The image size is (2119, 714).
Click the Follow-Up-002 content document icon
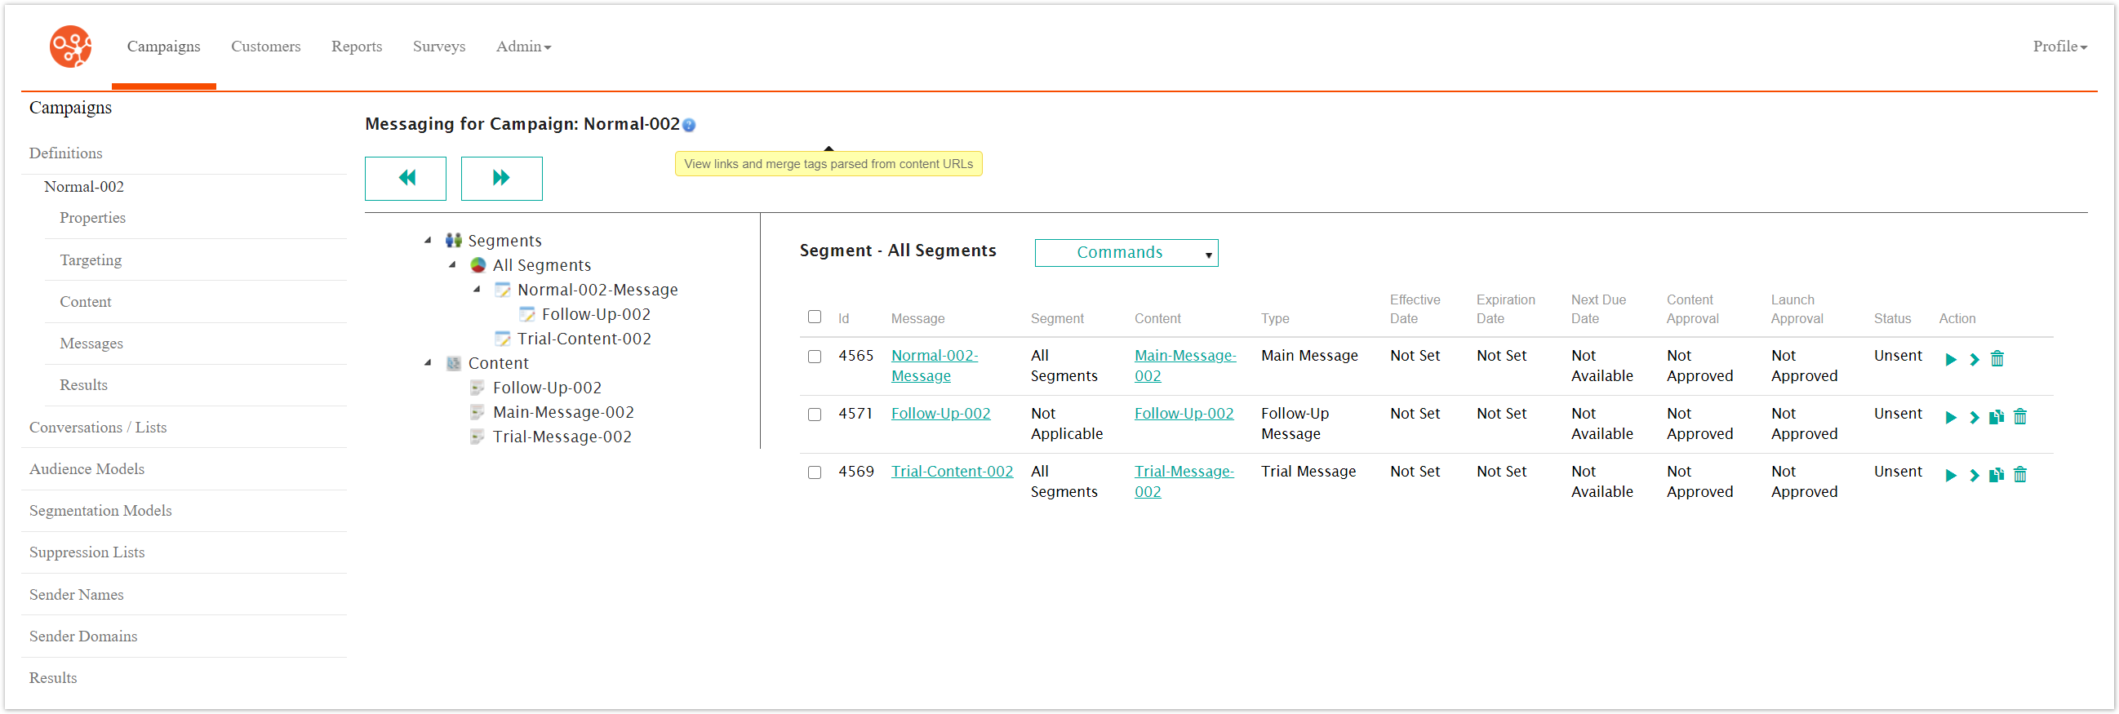pos(478,388)
